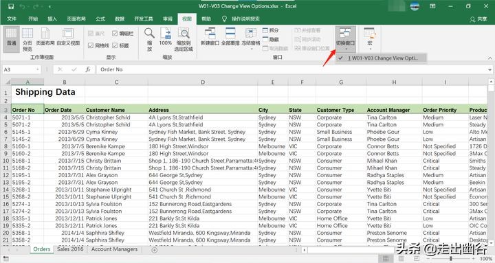495x263 pixels.
Task: Open the Sales 2016 sheet tab
Action: click(x=70, y=249)
